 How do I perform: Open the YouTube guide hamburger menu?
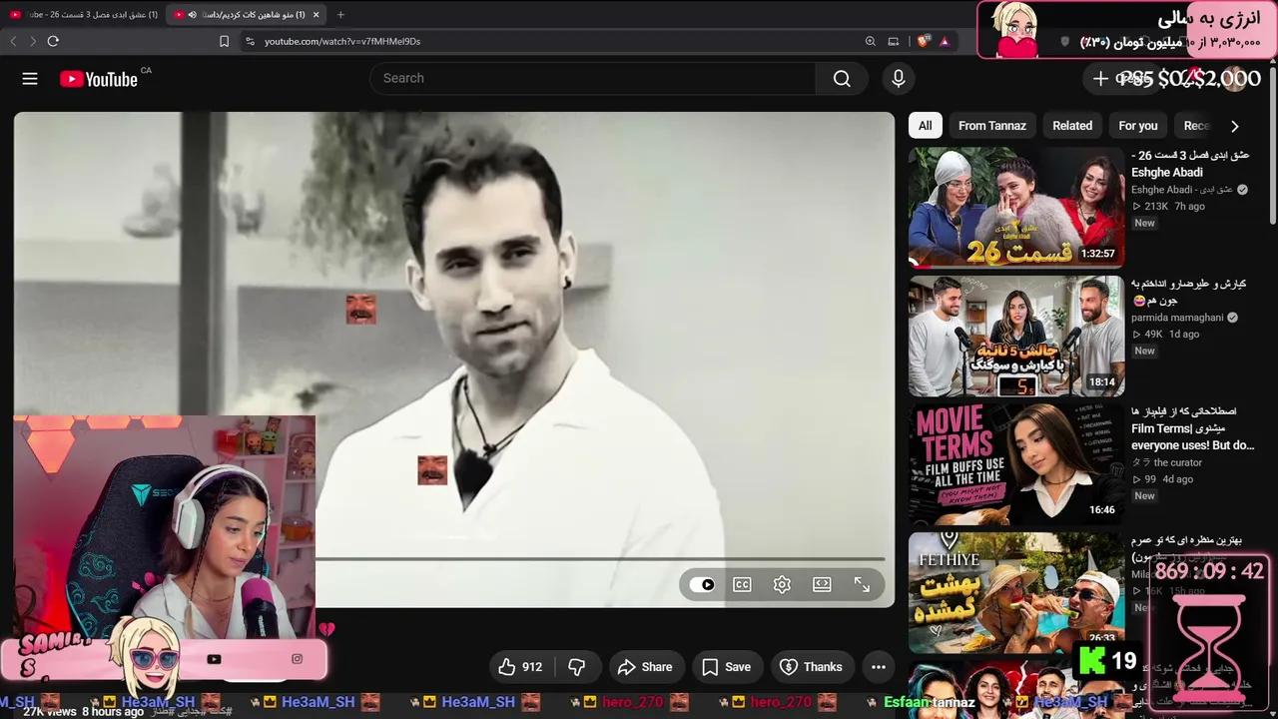30,79
